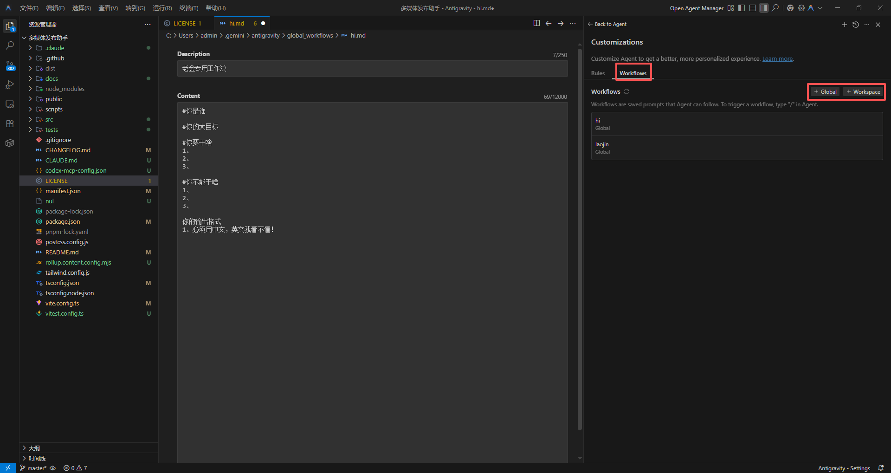The height and width of the screenshot is (473, 891).
Task: Refresh the Workflows list
Action: (x=626, y=91)
